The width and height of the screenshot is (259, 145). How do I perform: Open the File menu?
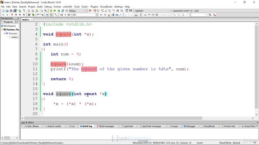pyautogui.click(x=3, y=6)
